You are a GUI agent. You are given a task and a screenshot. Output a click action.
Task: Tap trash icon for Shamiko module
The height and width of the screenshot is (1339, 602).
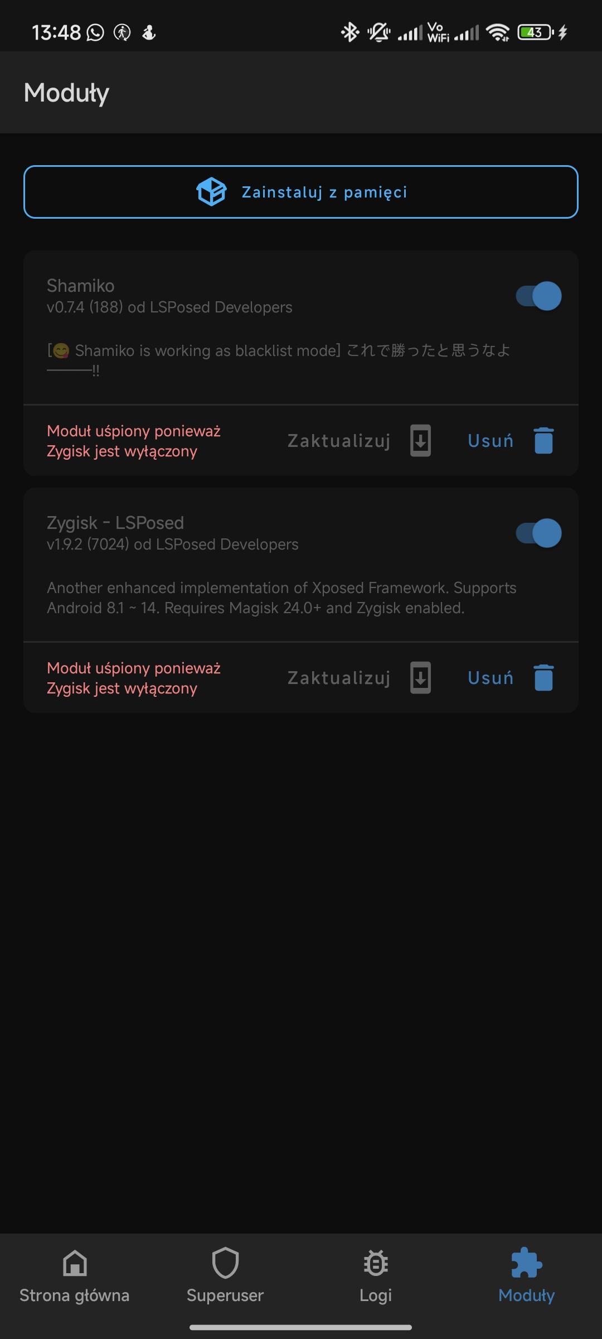(x=543, y=441)
